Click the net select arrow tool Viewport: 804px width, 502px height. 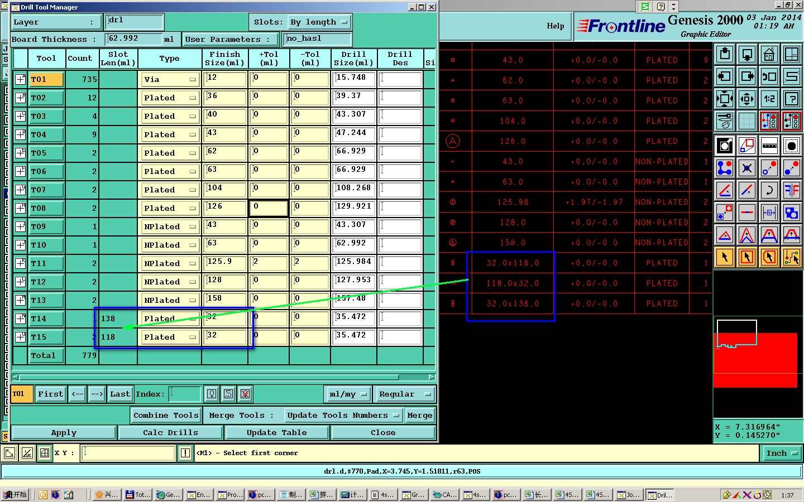(x=792, y=257)
